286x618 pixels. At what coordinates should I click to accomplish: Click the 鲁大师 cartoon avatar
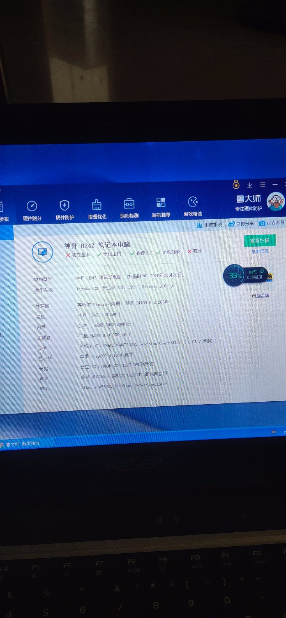[276, 201]
